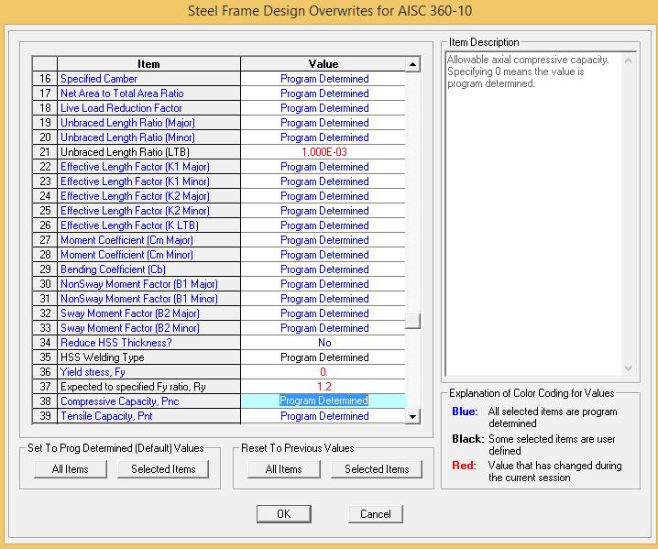Click the table scrollbar thumb
This screenshot has width=658, height=549.
click(x=413, y=321)
